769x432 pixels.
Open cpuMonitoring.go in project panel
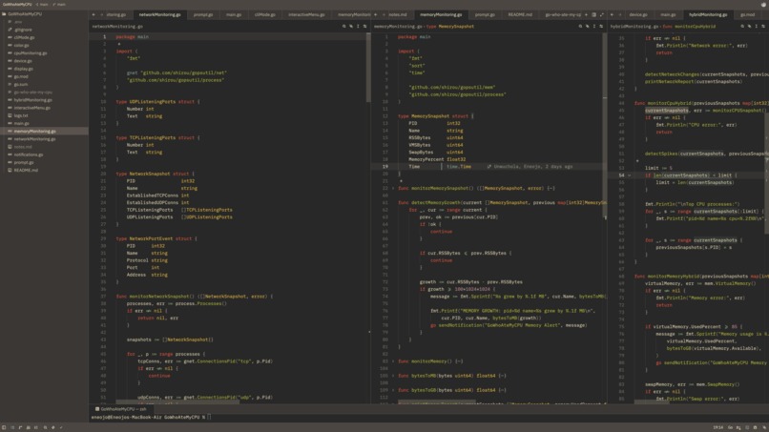click(30, 53)
